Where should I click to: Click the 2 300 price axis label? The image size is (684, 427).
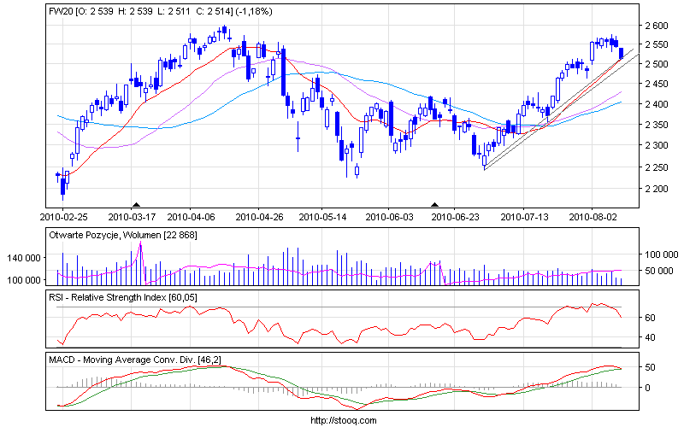click(x=657, y=145)
